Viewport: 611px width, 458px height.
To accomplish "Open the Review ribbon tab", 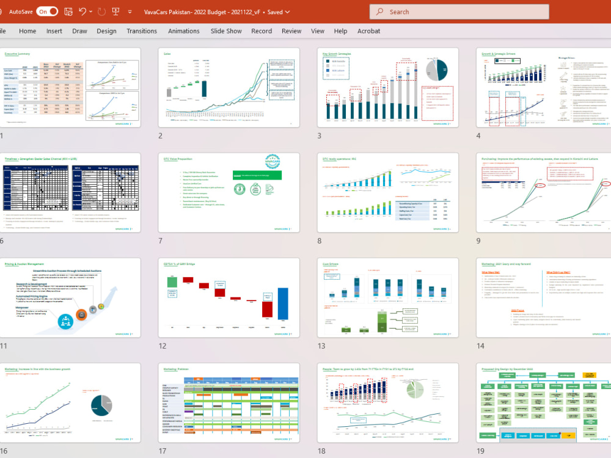I will pyautogui.click(x=291, y=31).
